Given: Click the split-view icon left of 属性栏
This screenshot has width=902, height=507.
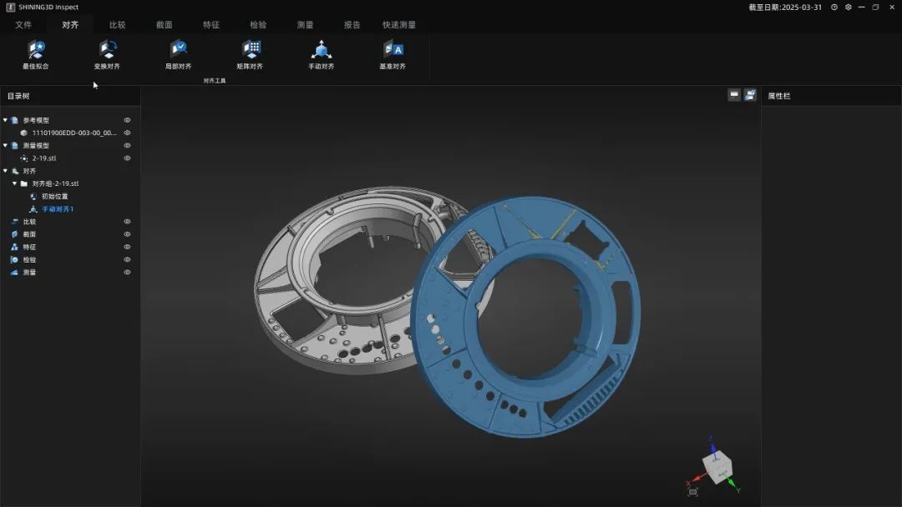Looking at the screenshot, I should coord(750,95).
